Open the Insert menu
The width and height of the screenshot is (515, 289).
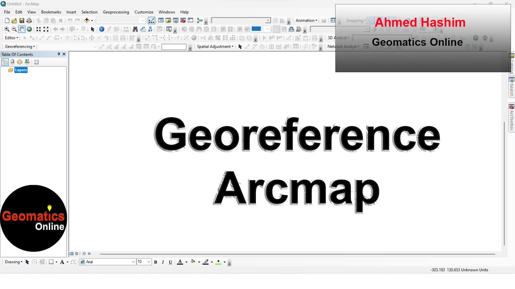71,12
